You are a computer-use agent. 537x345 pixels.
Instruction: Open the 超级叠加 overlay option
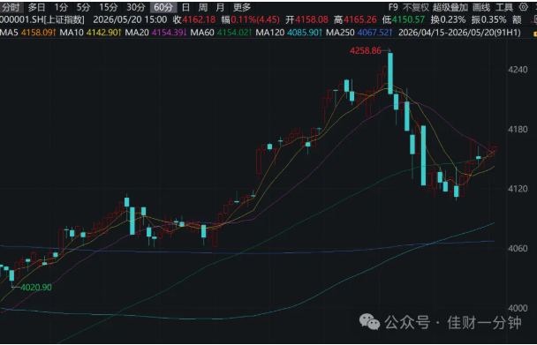(x=450, y=7)
